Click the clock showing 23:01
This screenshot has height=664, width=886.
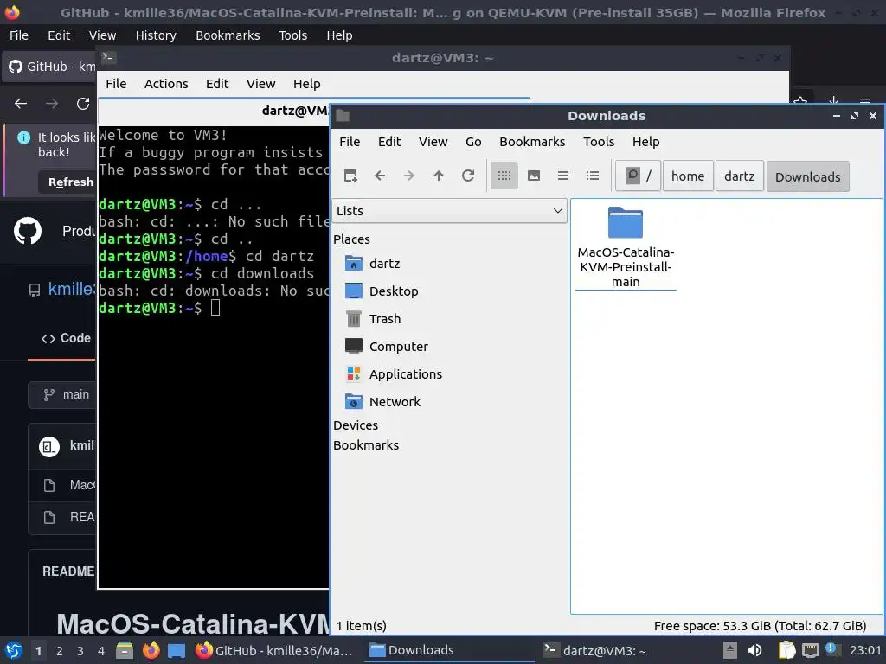865,650
